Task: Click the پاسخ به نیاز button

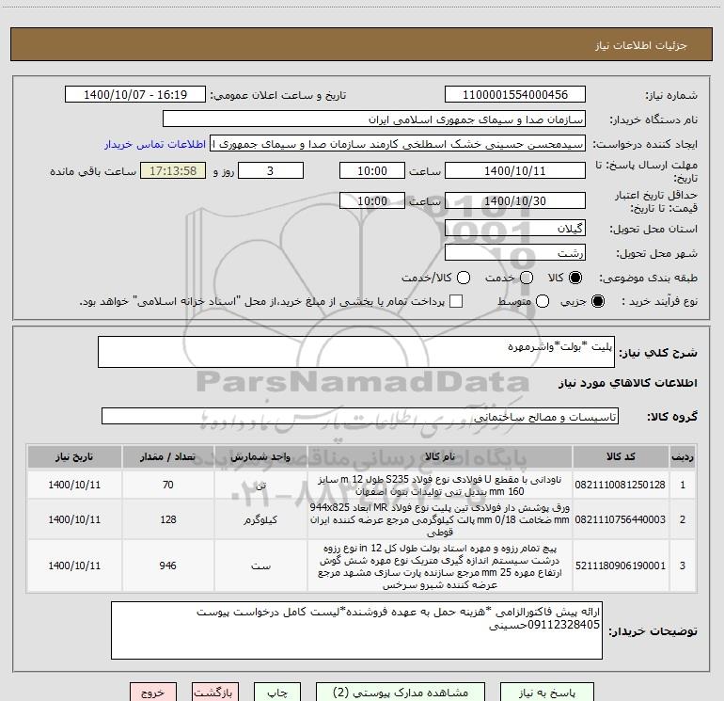Action: pyautogui.click(x=547, y=693)
